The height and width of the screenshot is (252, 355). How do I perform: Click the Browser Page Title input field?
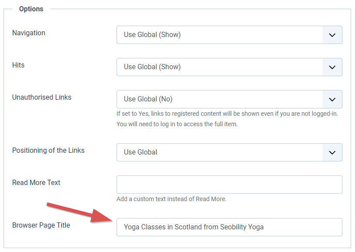point(229,227)
